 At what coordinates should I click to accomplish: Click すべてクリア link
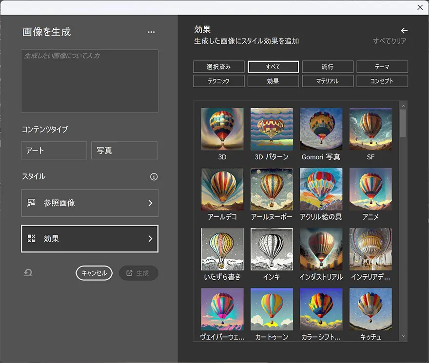(x=390, y=41)
